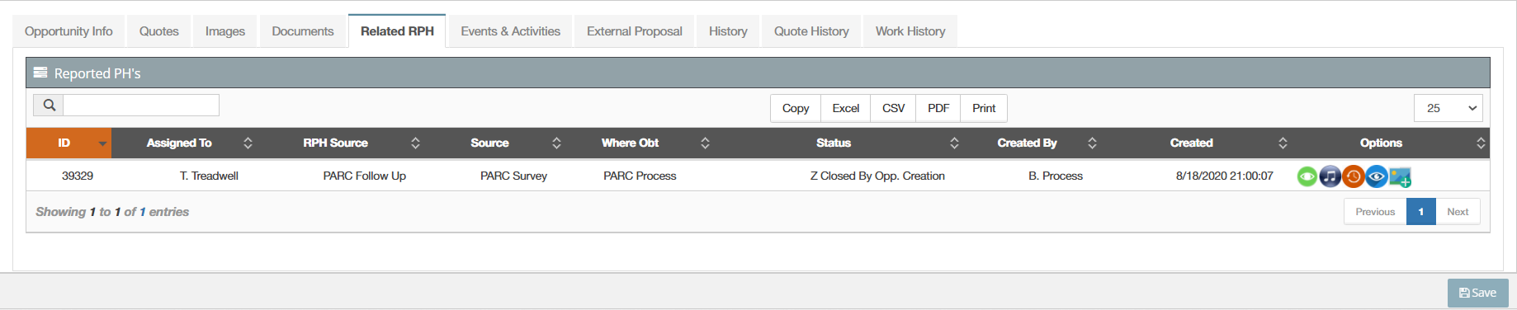This screenshot has width=1517, height=310.
Task: Save using the floppy disk button
Action: point(1477,293)
